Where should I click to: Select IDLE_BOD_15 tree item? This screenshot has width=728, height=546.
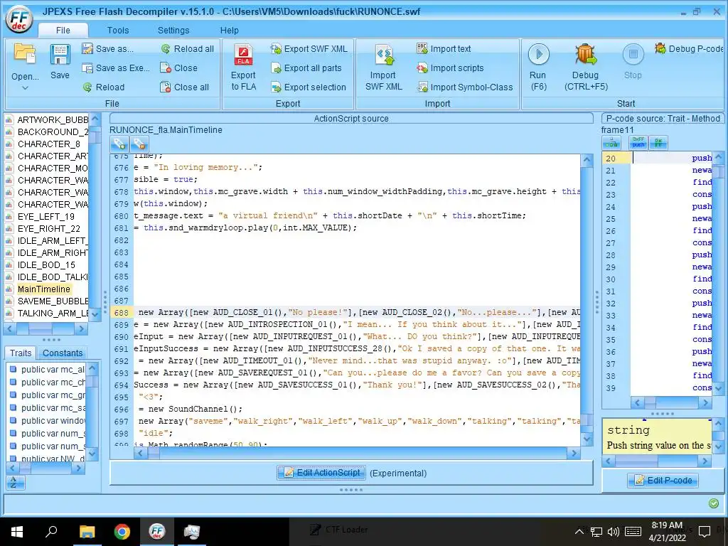coord(46,264)
